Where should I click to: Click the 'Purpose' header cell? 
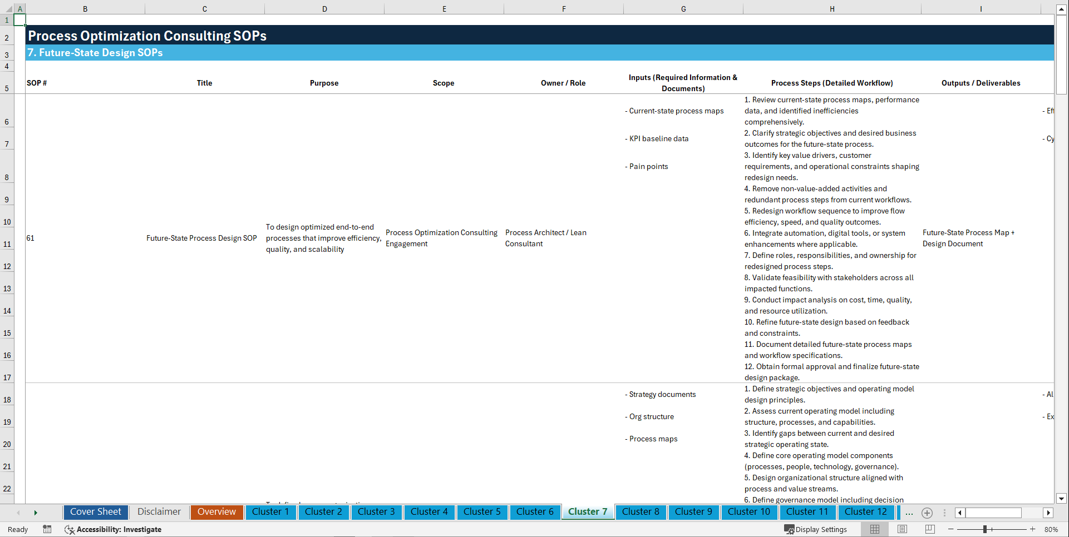pyautogui.click(x=324, y=83)
